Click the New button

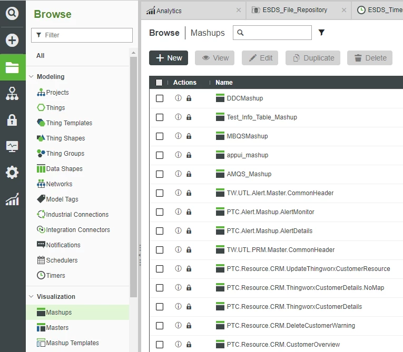[169, 58]
